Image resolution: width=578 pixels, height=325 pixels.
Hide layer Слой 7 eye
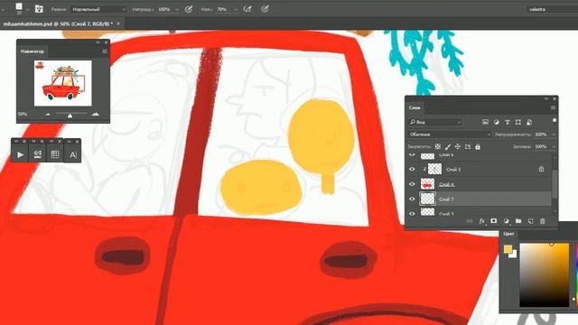pos(412,199)
